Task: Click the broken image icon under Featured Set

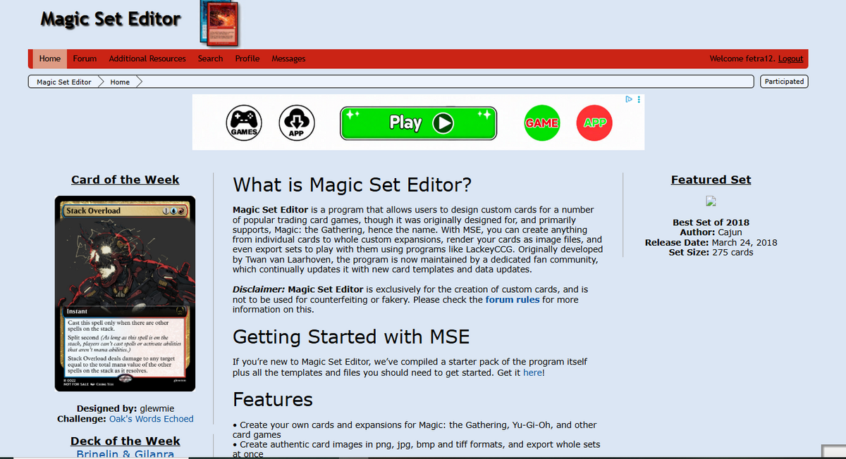Action: click(711, 201)
